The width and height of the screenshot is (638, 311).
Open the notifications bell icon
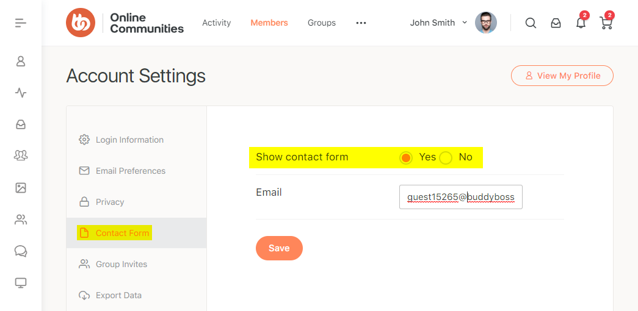pyautogui.click(x=581, y=23)
